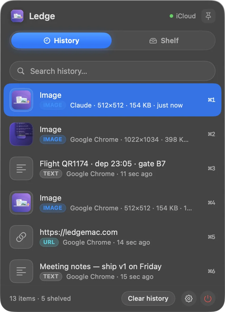Click the ⌘5 shortcut label
The height and width of the screenshot is (312, 225).
tap(211, 237)
